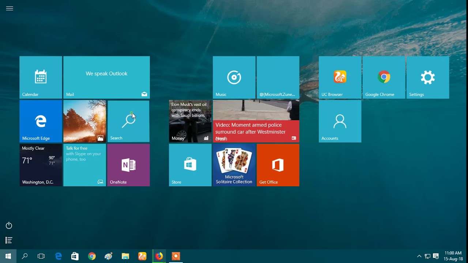This screenshot has width=468, height=263.
Task: Open the Accounts tile
Action: click(x=340, y=121)
